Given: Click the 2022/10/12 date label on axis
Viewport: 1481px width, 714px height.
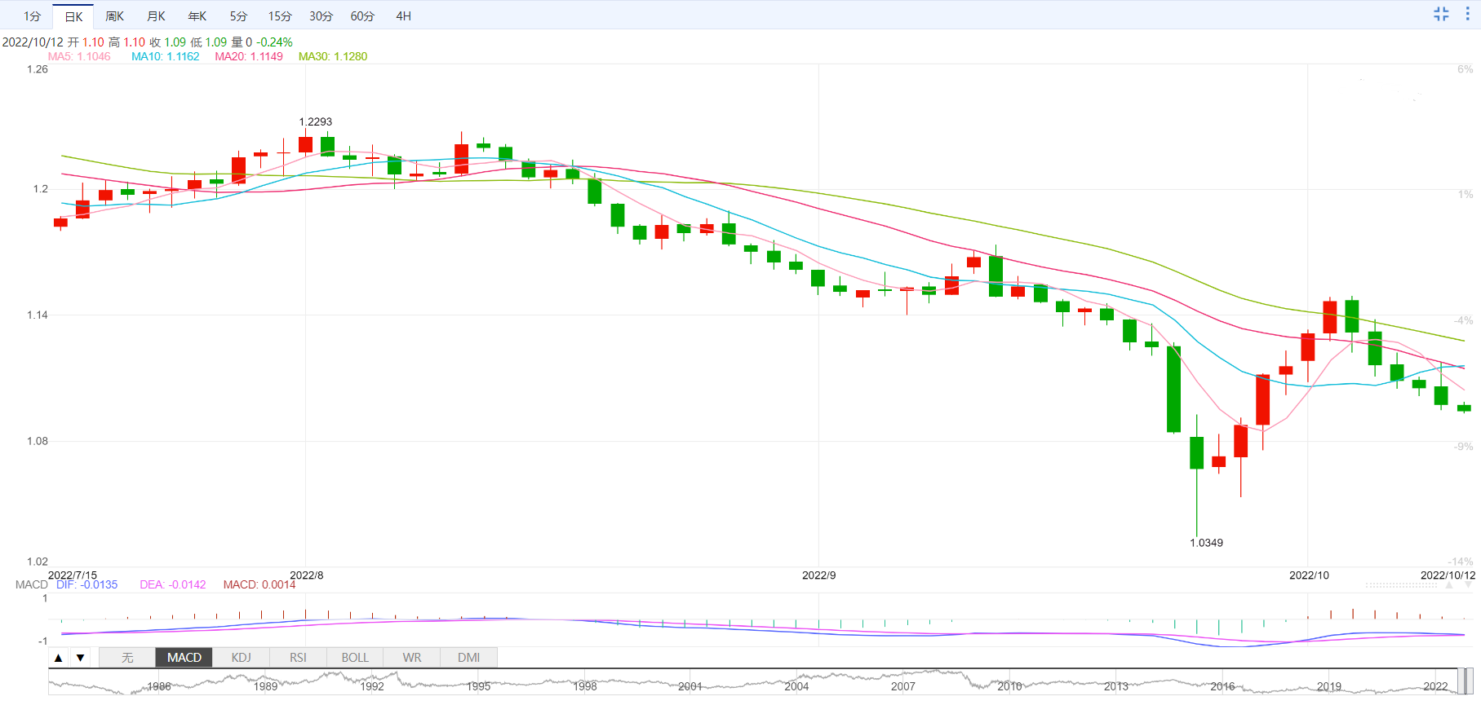Looking at the screenshot, I should [x=1448, y=575].
